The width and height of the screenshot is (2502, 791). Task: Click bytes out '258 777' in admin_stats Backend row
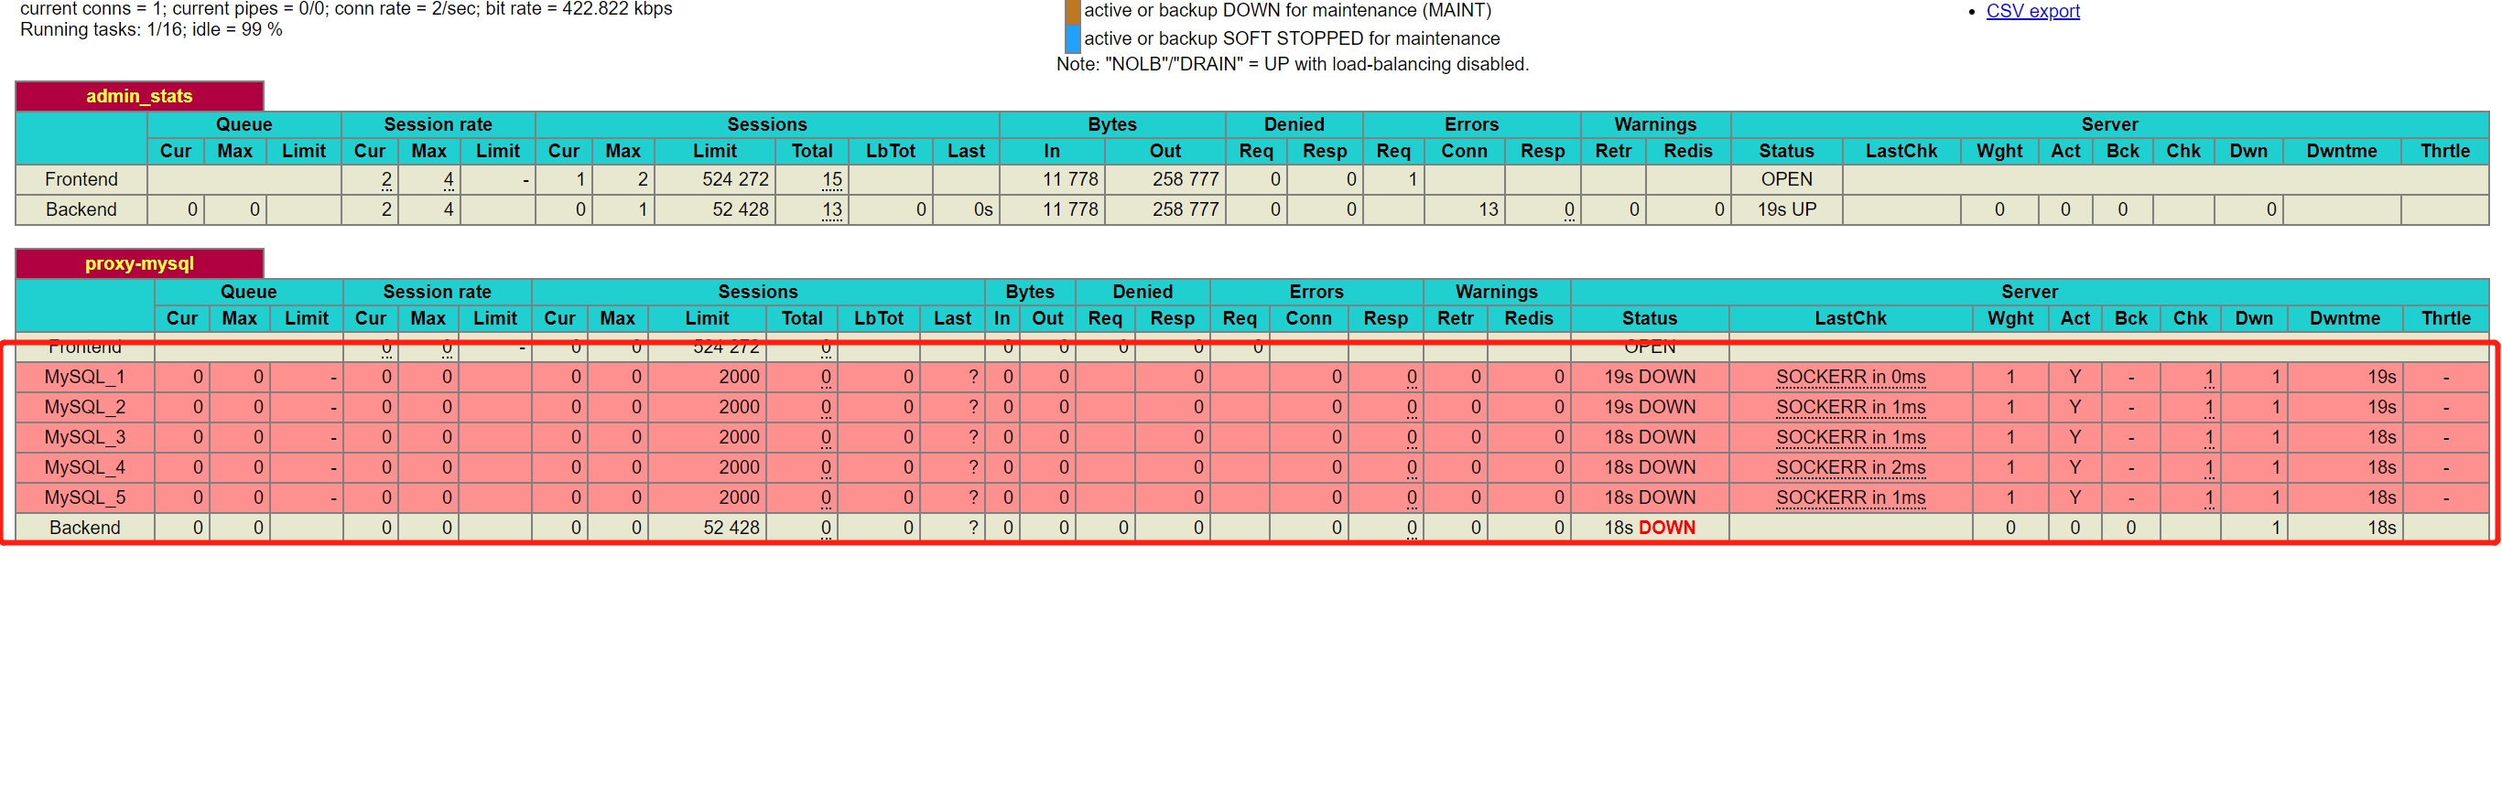pyautogui.click(x=1185, y=209)
